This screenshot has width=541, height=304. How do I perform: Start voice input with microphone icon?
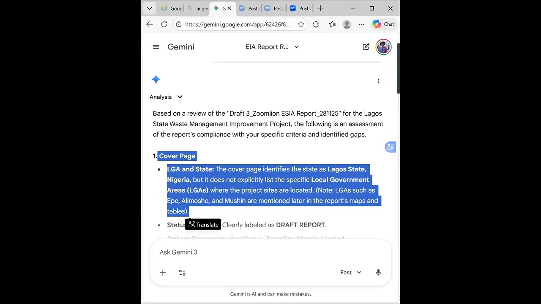point(378,273)
